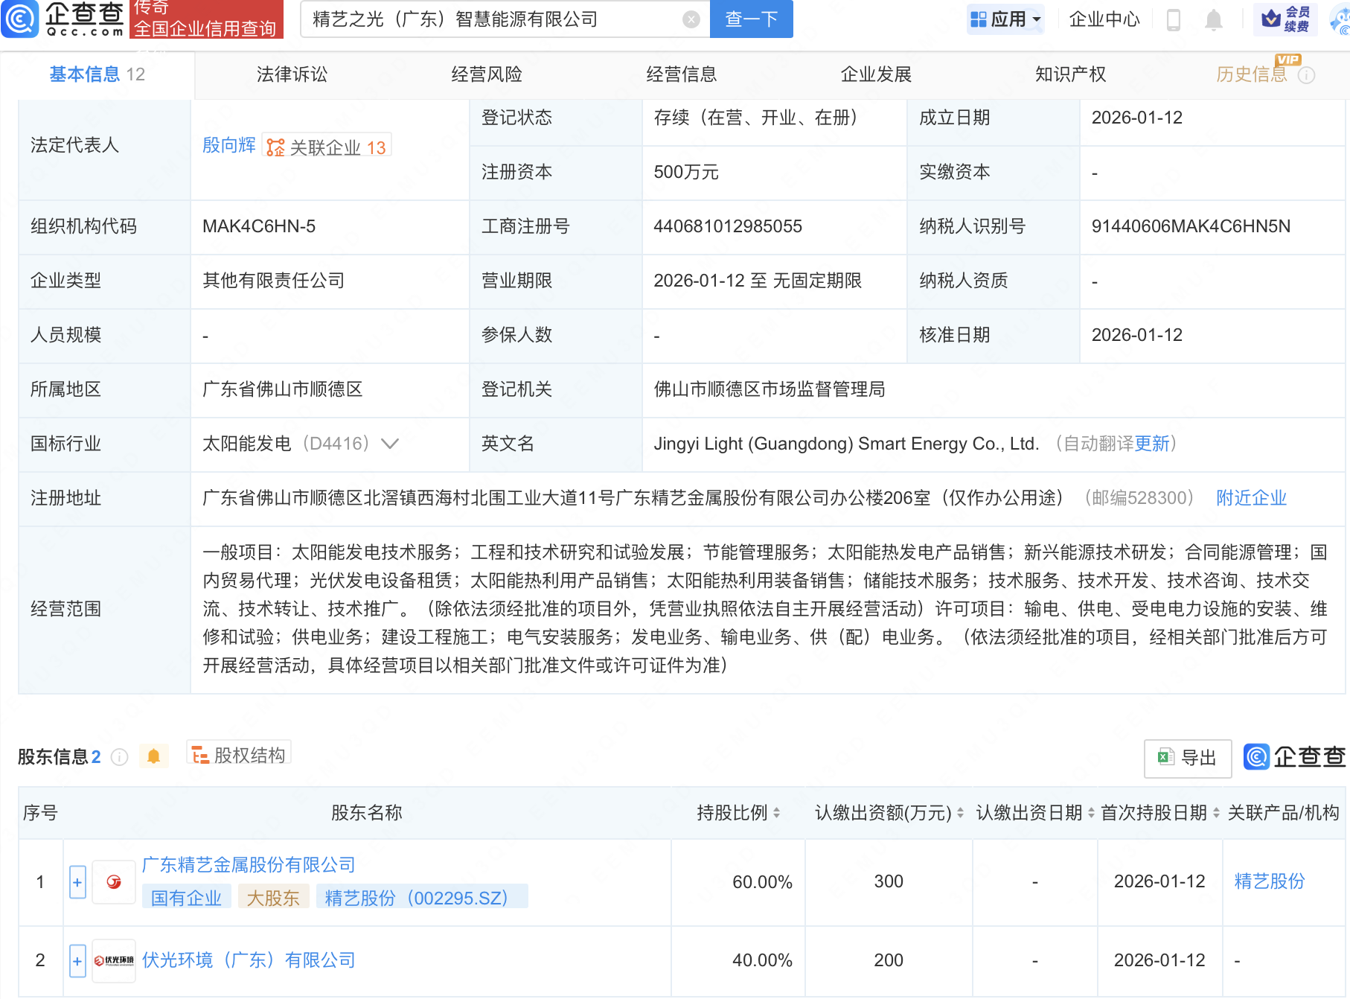1350x999 pixels.
Task: Expand the first shareholder row
Action: click(77, 882)
